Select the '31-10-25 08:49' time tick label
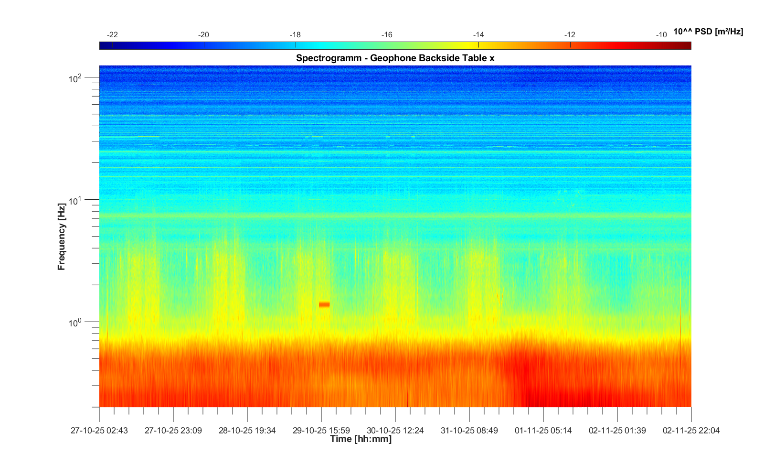 [x=469, y=431]
